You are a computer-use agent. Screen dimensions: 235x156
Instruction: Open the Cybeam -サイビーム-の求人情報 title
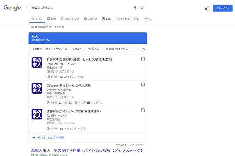coord(69,85)
